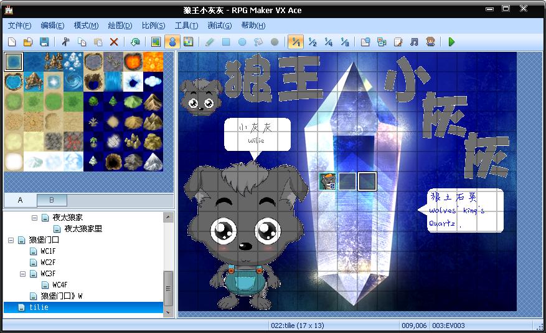Select the Pencil drawing tool
This screenshot has width=546, height=333.
click(209, 42)
